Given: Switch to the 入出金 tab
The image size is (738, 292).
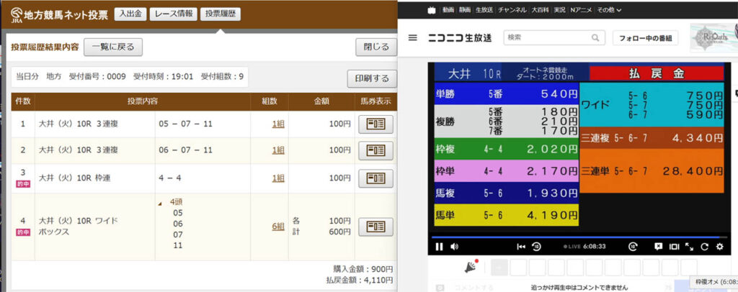Looking at the screenshot, I should point(130,14).
